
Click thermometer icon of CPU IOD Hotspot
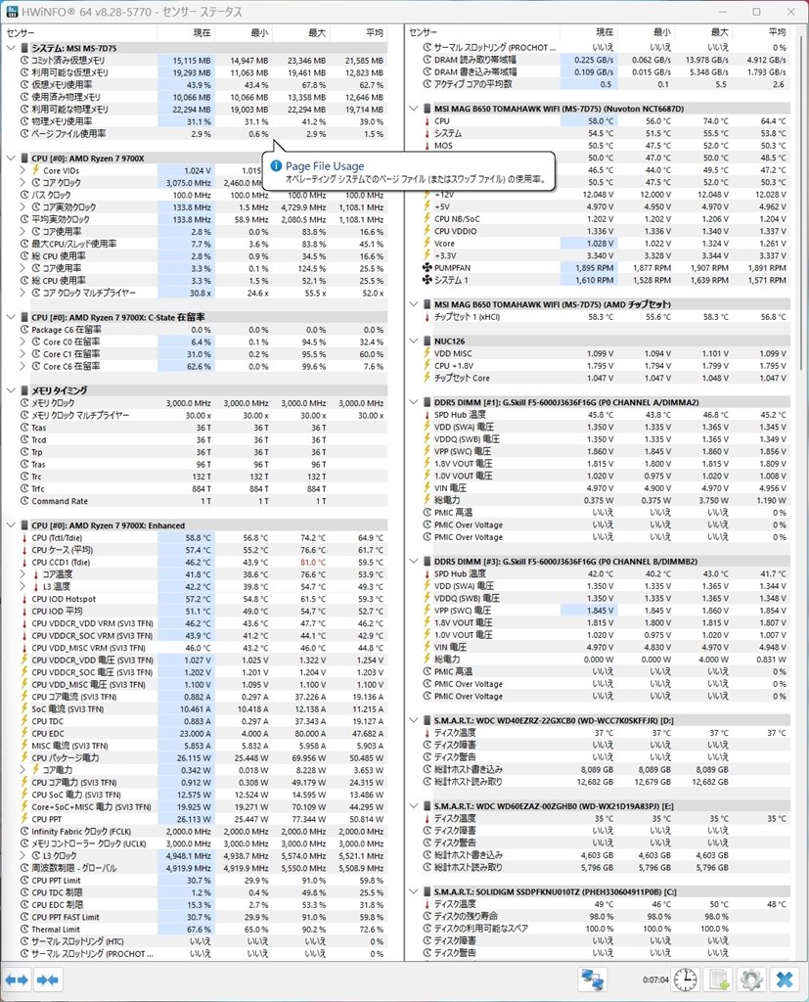pyautogui.click(x=24, y=599)
